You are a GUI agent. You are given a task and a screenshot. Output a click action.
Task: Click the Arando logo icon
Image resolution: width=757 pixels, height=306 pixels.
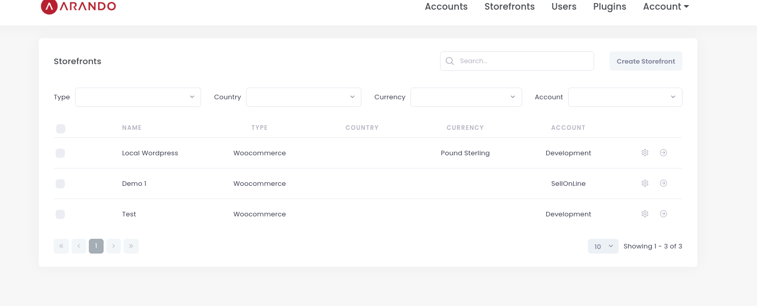tap(48, 7)
